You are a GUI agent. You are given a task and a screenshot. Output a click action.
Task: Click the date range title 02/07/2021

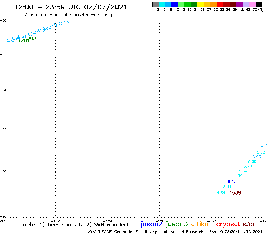click(x=70, y=7)
